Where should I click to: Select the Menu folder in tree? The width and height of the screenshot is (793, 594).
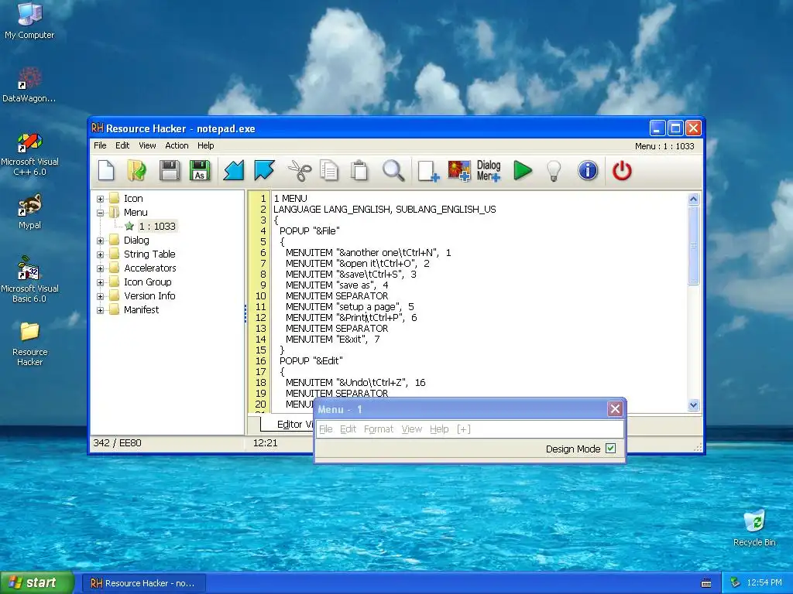coord(136,213)
